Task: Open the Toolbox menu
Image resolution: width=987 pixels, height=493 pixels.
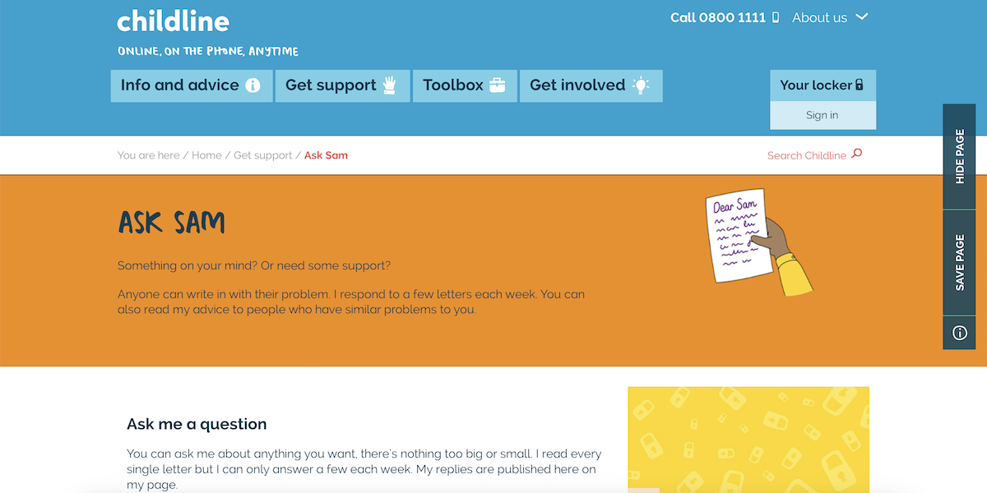Action: pos(453,85)
